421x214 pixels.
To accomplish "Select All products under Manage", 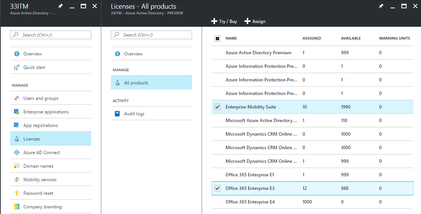I will [x=151, y=83].
